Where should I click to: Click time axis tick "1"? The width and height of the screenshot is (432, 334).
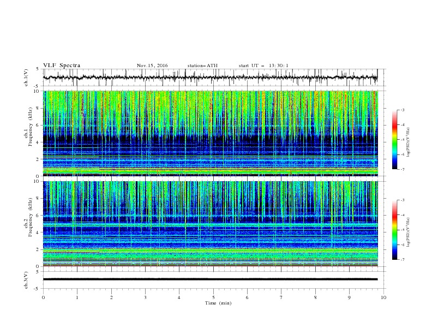[x=77, y=297]
